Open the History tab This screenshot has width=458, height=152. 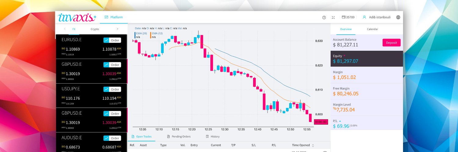(213, 136)
